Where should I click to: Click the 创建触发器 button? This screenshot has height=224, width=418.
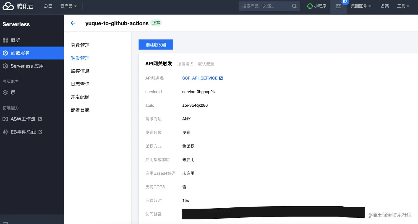click(156, 45)
